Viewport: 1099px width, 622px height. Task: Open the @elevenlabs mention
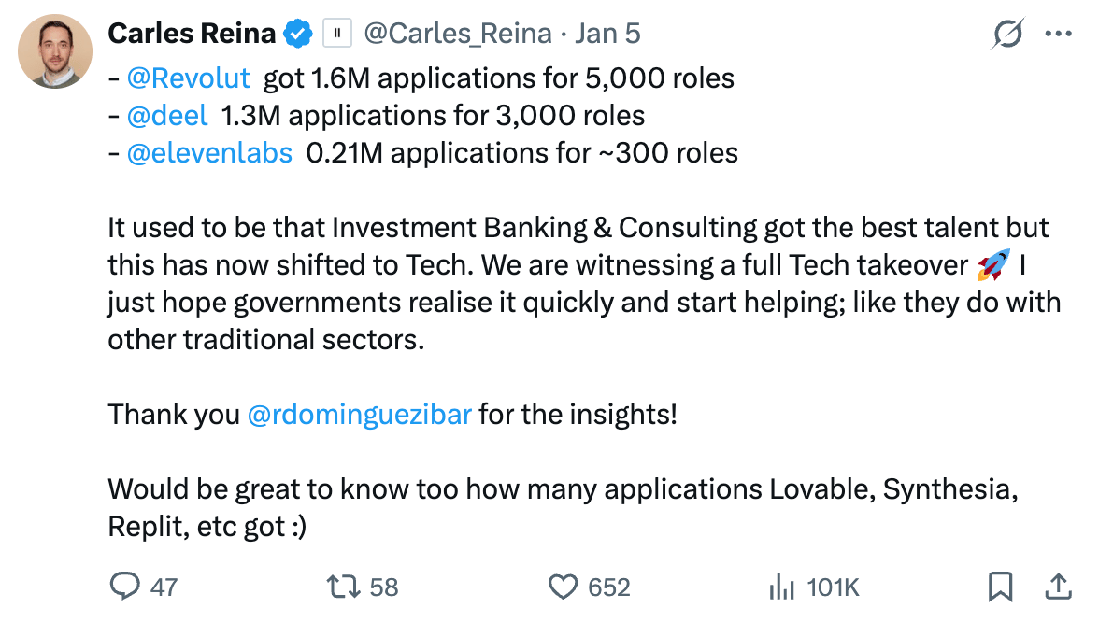click(210, 153)
